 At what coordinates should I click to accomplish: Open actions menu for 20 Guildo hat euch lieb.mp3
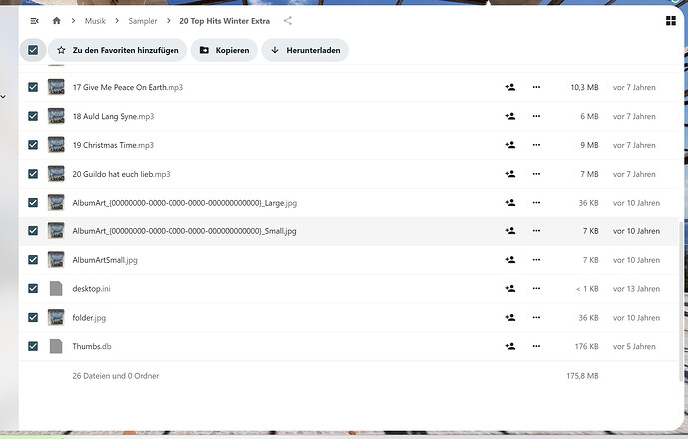pos(536,174)
